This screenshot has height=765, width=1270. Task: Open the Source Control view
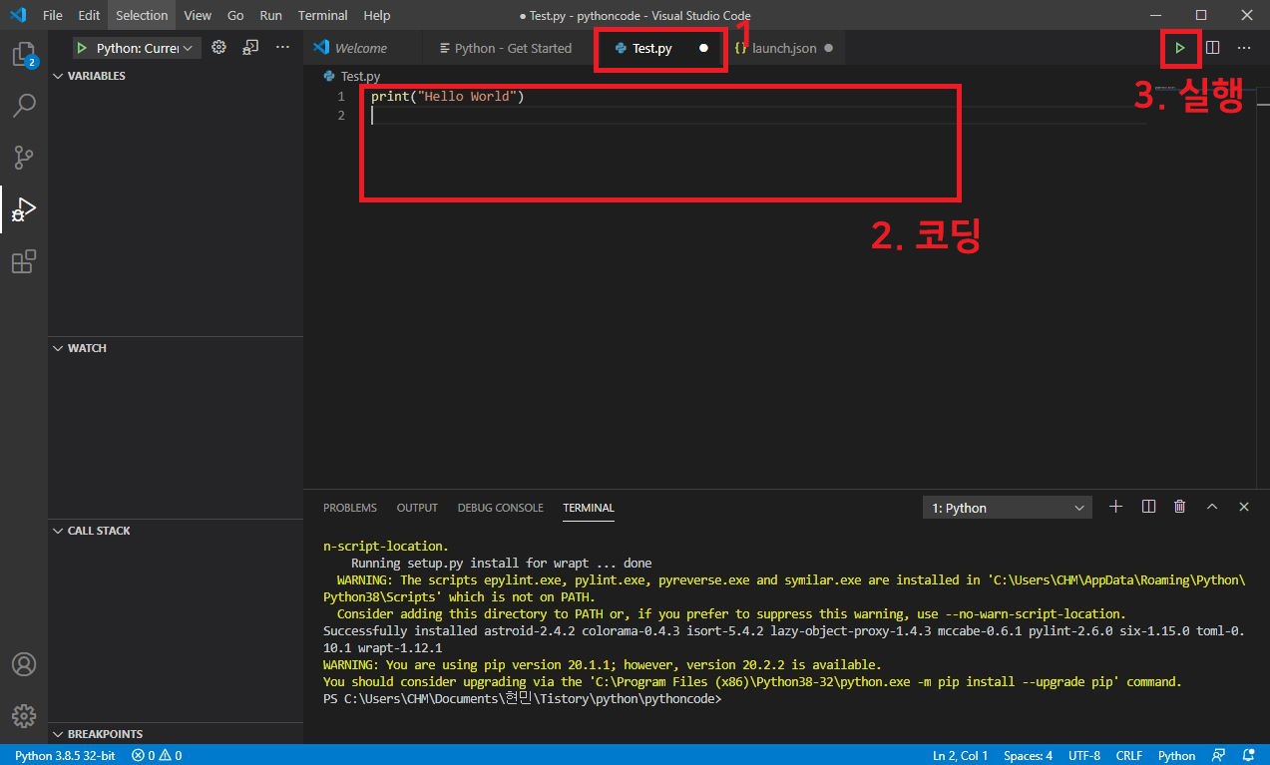tap(24, 158)
